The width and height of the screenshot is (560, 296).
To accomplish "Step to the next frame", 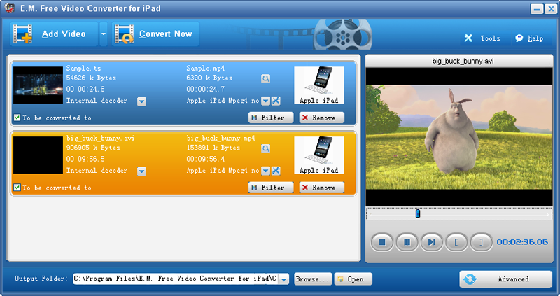I will tap(431, 242).
